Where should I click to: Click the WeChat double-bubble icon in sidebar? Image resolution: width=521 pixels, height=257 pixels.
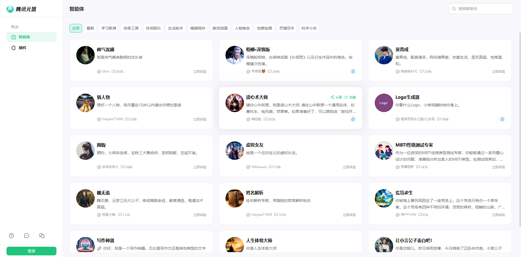42,236
